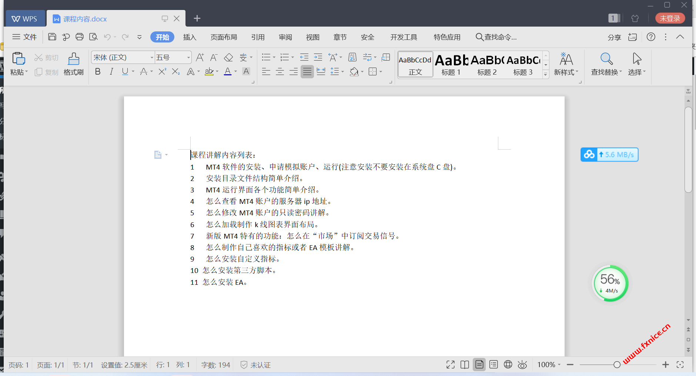The width and height of the screenshot is (696, 376).
Task: Expand styles gallery more arrow
Action: tap(545, 74)
